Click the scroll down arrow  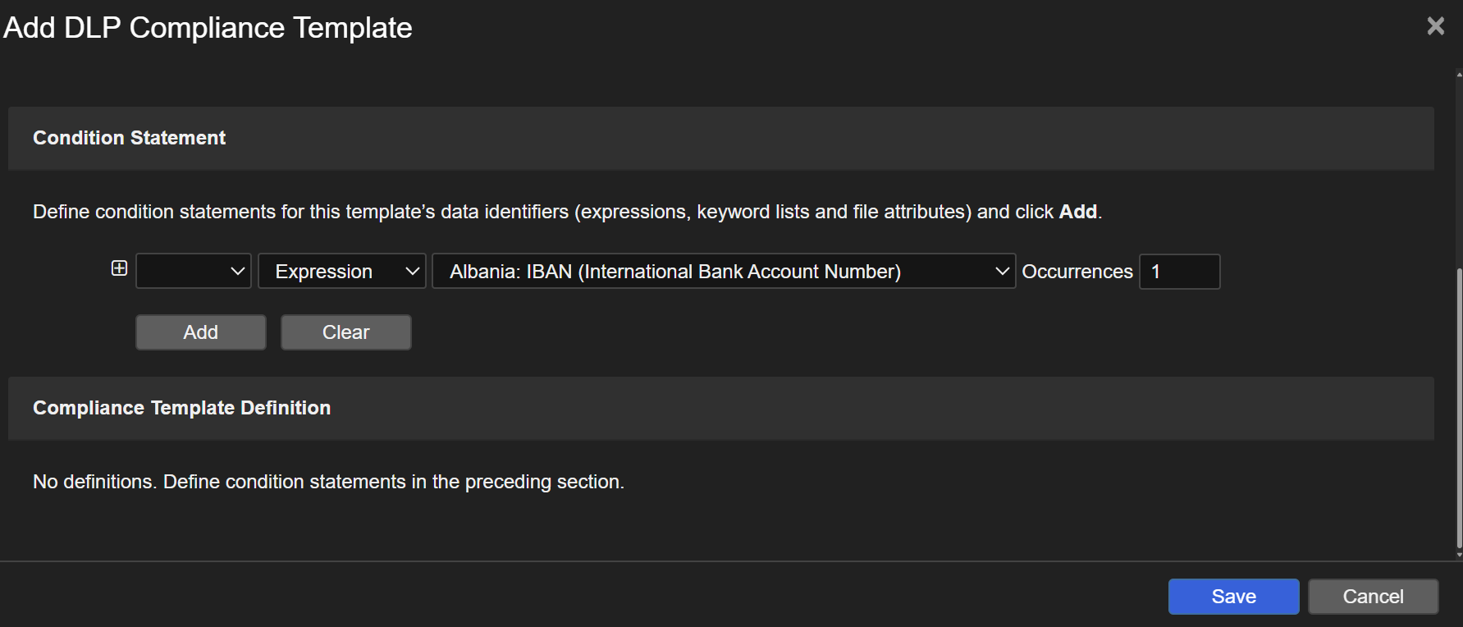tap(1459, 555)
